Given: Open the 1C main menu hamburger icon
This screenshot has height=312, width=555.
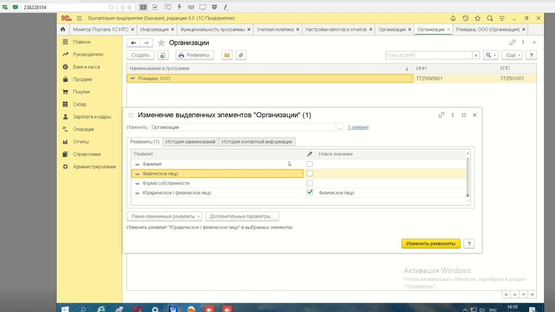Looking at the screenshot, I should click(x=79, y=18).
